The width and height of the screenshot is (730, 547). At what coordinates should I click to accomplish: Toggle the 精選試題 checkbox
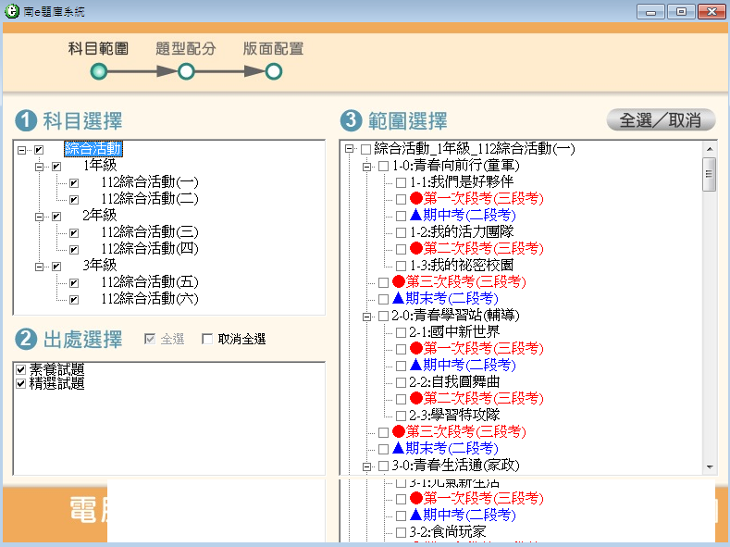coord(21,383)
